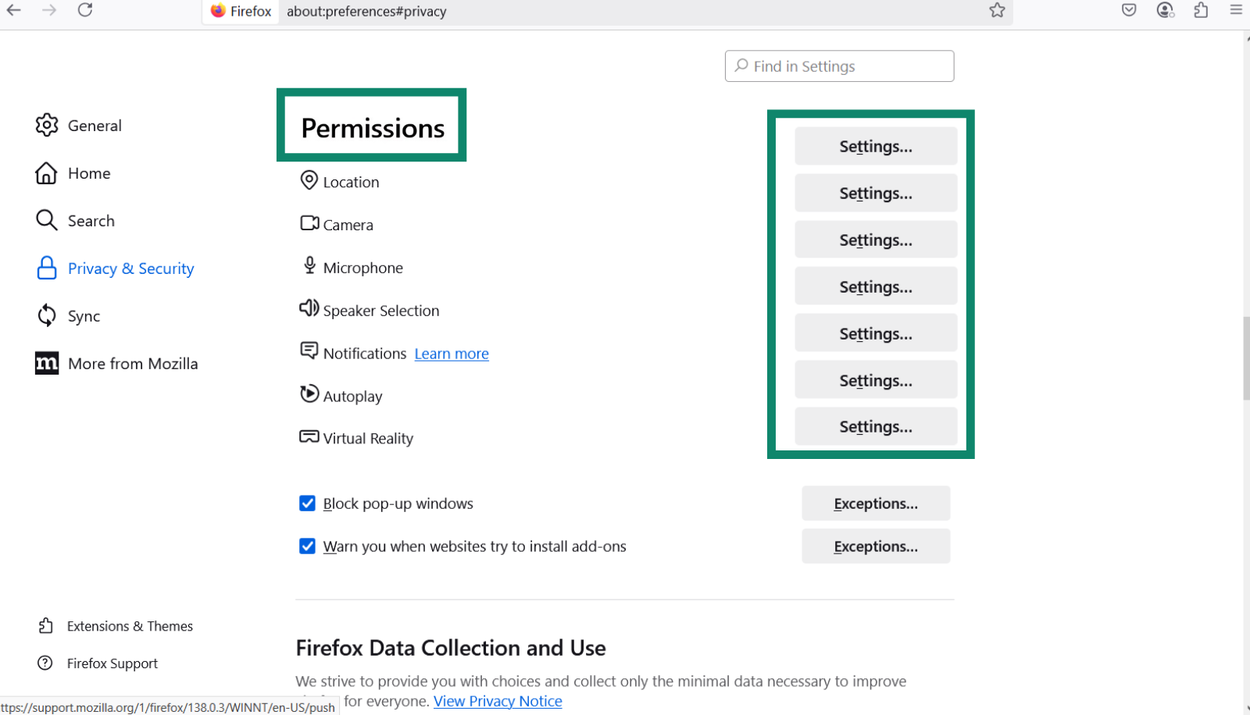
Task: Open View Privacy Notice link
Action: 498,701
